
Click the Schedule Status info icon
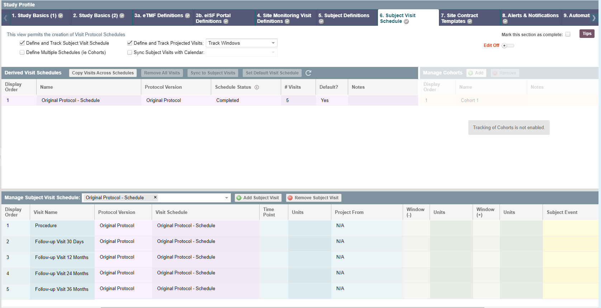(x=257, y=87)
